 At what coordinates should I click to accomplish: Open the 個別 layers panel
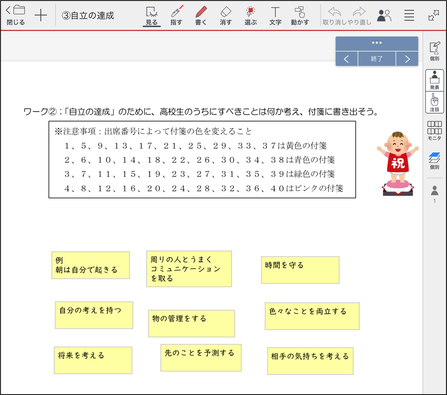(x=434, y=161)
